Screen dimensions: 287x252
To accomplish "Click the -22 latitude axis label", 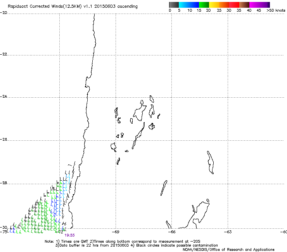I will click(x=3, y=54).
